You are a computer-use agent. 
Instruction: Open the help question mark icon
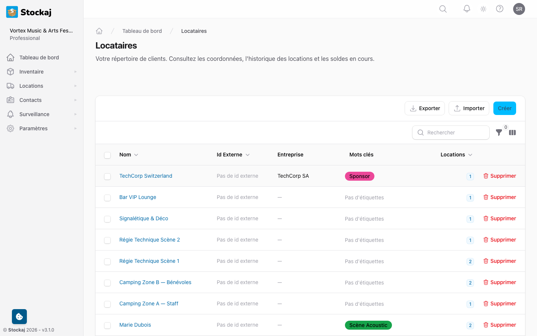point(500,9)
